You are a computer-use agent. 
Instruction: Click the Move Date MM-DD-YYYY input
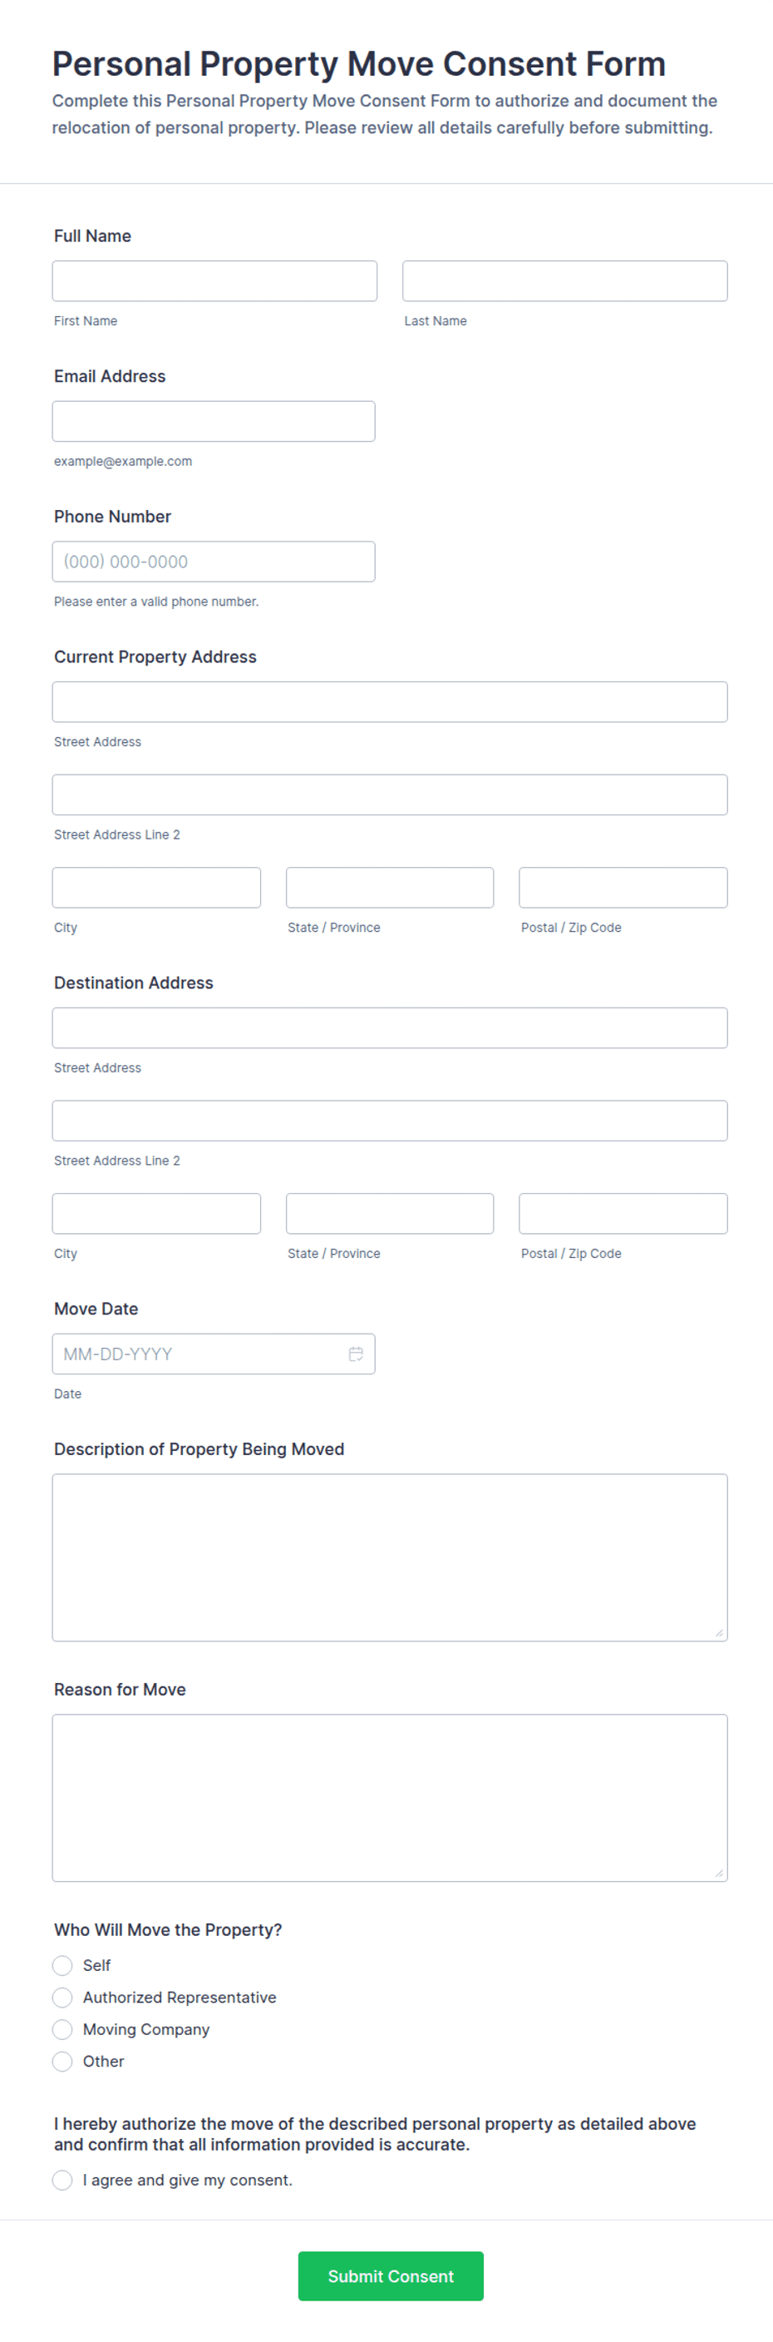[214, 1354]
